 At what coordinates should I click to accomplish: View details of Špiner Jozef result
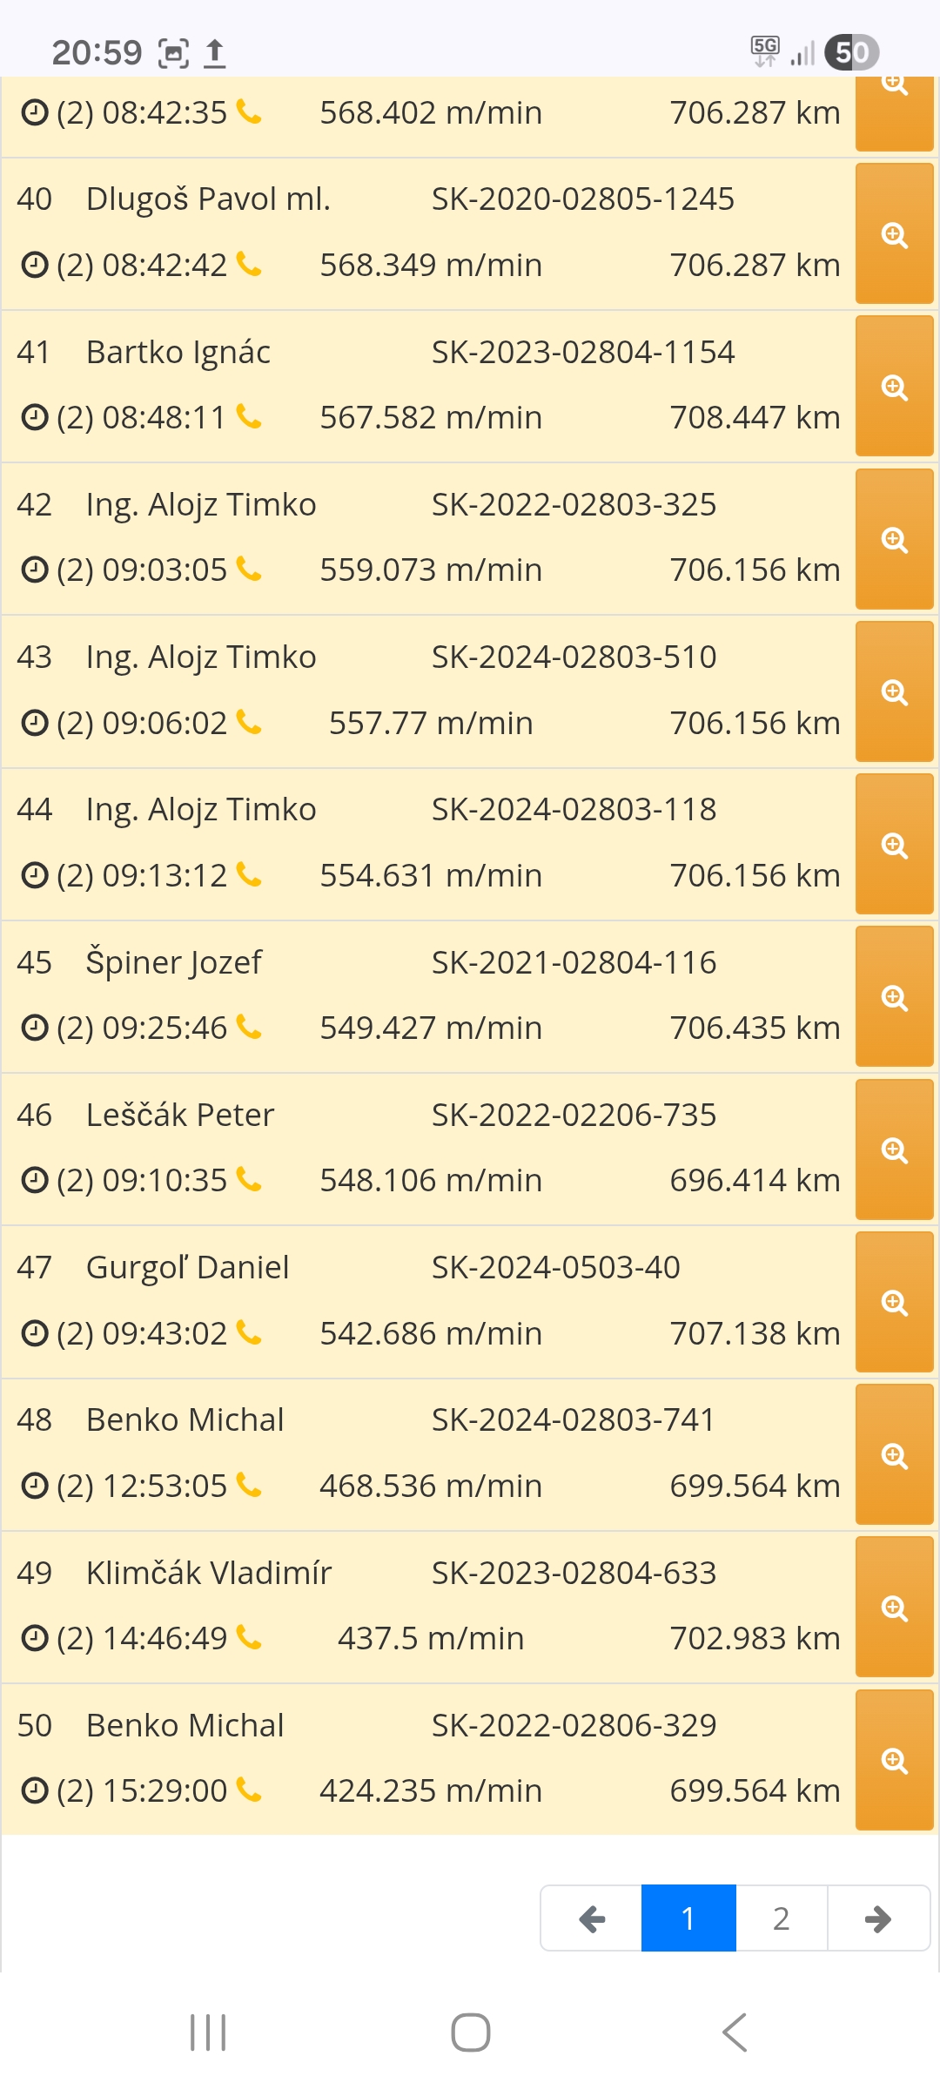point(894,997)
